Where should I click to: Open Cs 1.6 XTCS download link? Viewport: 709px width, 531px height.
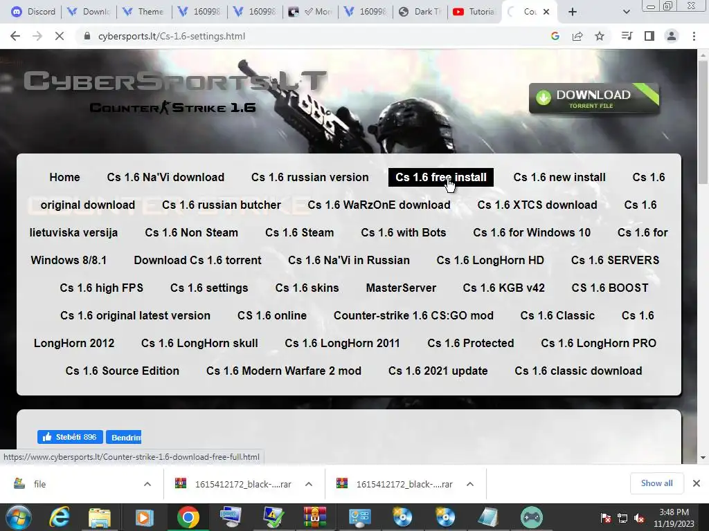(537, 205)
